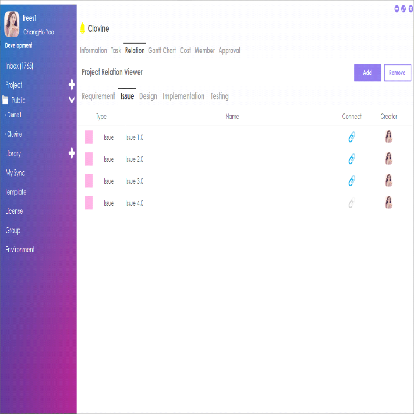Screen dimensions: 414x414
Task: Switch to the Testing sub-tab
Action: pyautogui.click(x=219, y=96)
